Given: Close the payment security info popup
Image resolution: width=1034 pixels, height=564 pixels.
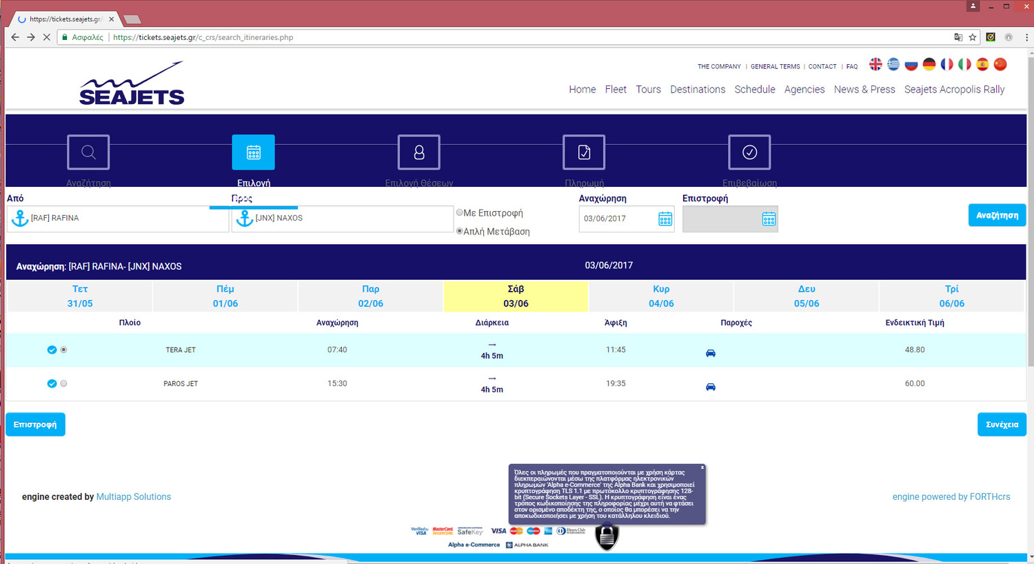Looking at the screenshot, I should [702, 467].
